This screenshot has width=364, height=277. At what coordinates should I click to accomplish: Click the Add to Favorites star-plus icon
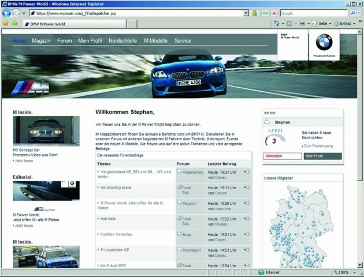(x=15, y=23)
